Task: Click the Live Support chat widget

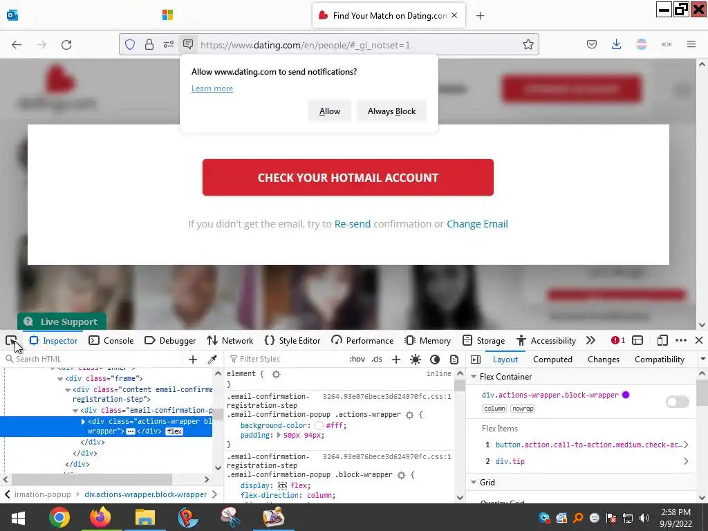Action: (62, 322)
